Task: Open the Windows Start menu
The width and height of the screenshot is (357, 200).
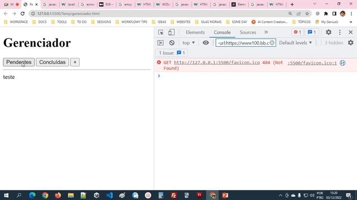Action: pos(6,195)
